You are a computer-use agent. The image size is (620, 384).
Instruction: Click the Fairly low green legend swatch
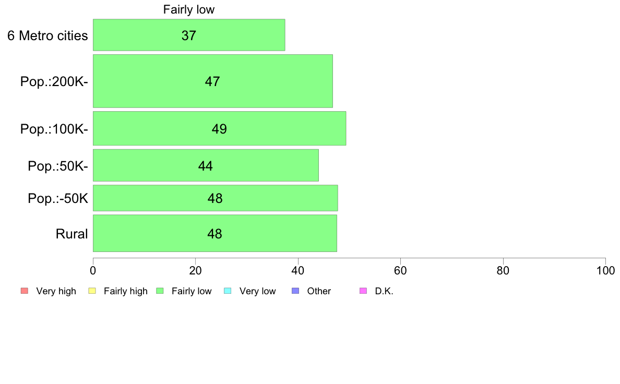pyautogui.click(x=160, y=291)
